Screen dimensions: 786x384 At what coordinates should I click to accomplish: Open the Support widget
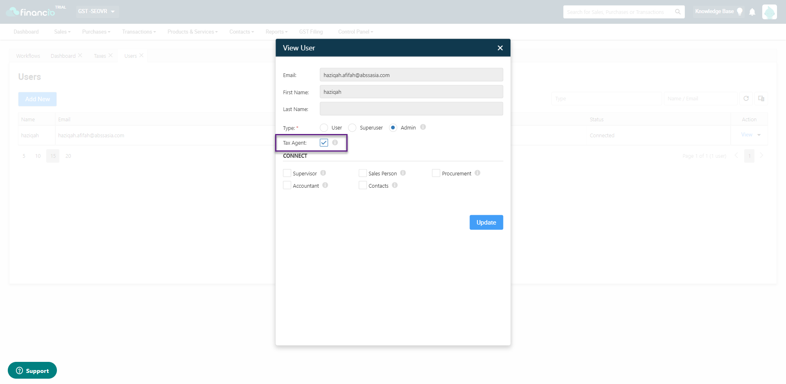click(32, 370)
